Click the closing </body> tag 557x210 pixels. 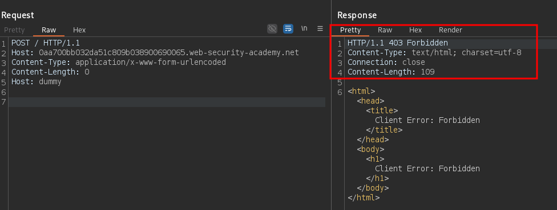373,188
